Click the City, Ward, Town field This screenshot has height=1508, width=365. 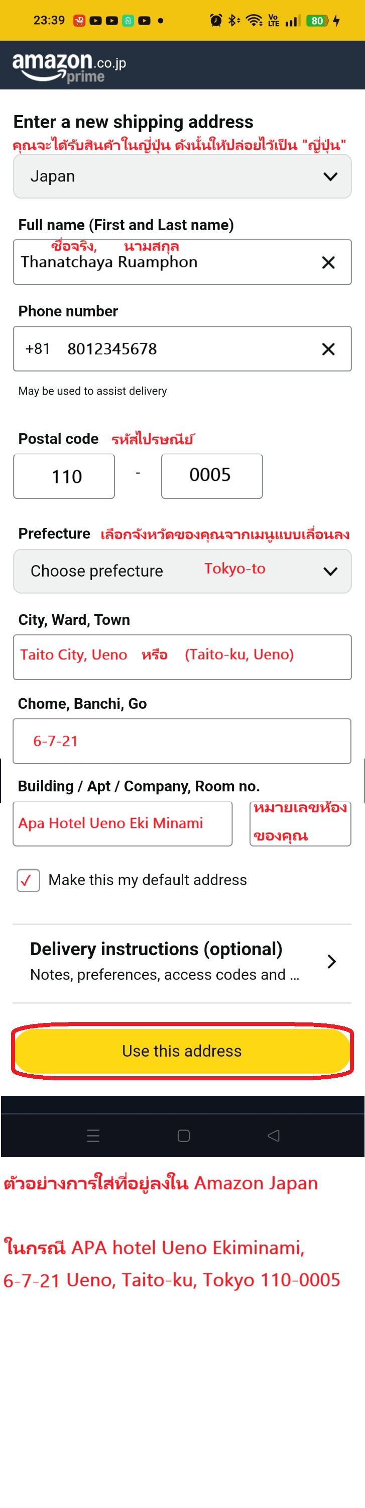point(182,657)
